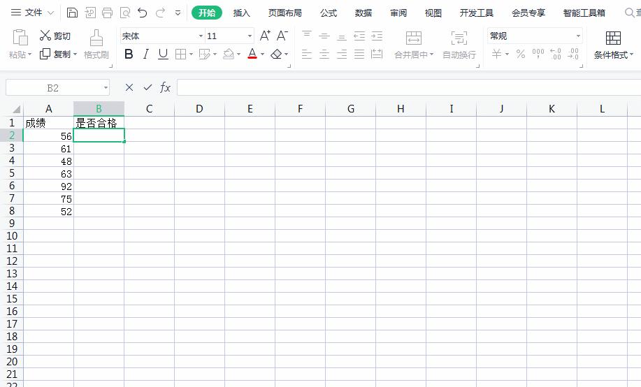Image resolution: width=641 pixels, height=387 pixels.
Task: Confirm formula entry with checkmark
Action: [x=147, y=87]
